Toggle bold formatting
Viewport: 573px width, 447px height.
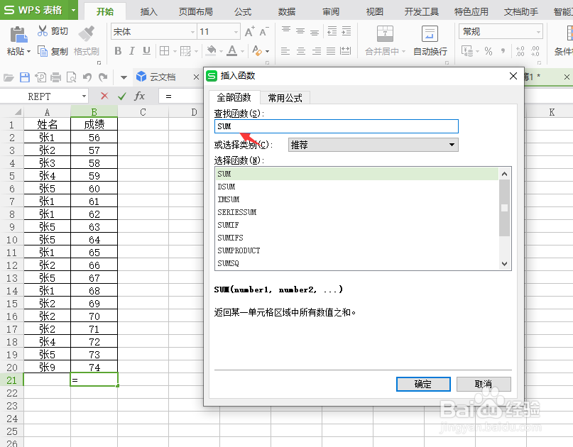(119, 51)
